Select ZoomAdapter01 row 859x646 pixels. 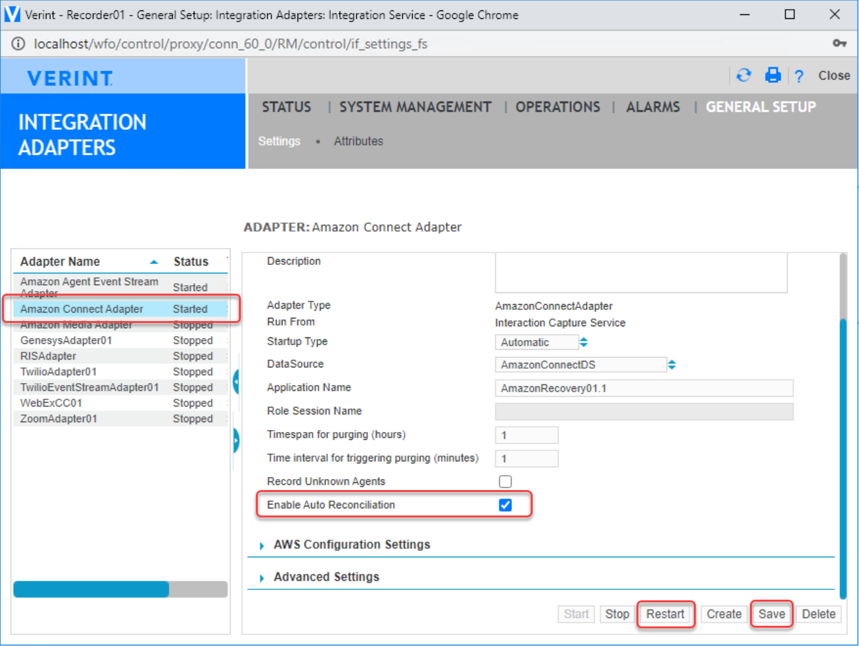coord(120,419)
